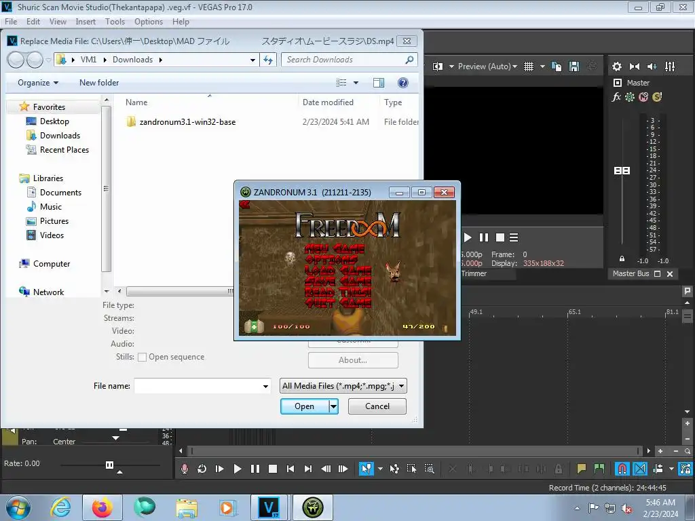
Task: Click the About... button in dialog
Action: 353,360
